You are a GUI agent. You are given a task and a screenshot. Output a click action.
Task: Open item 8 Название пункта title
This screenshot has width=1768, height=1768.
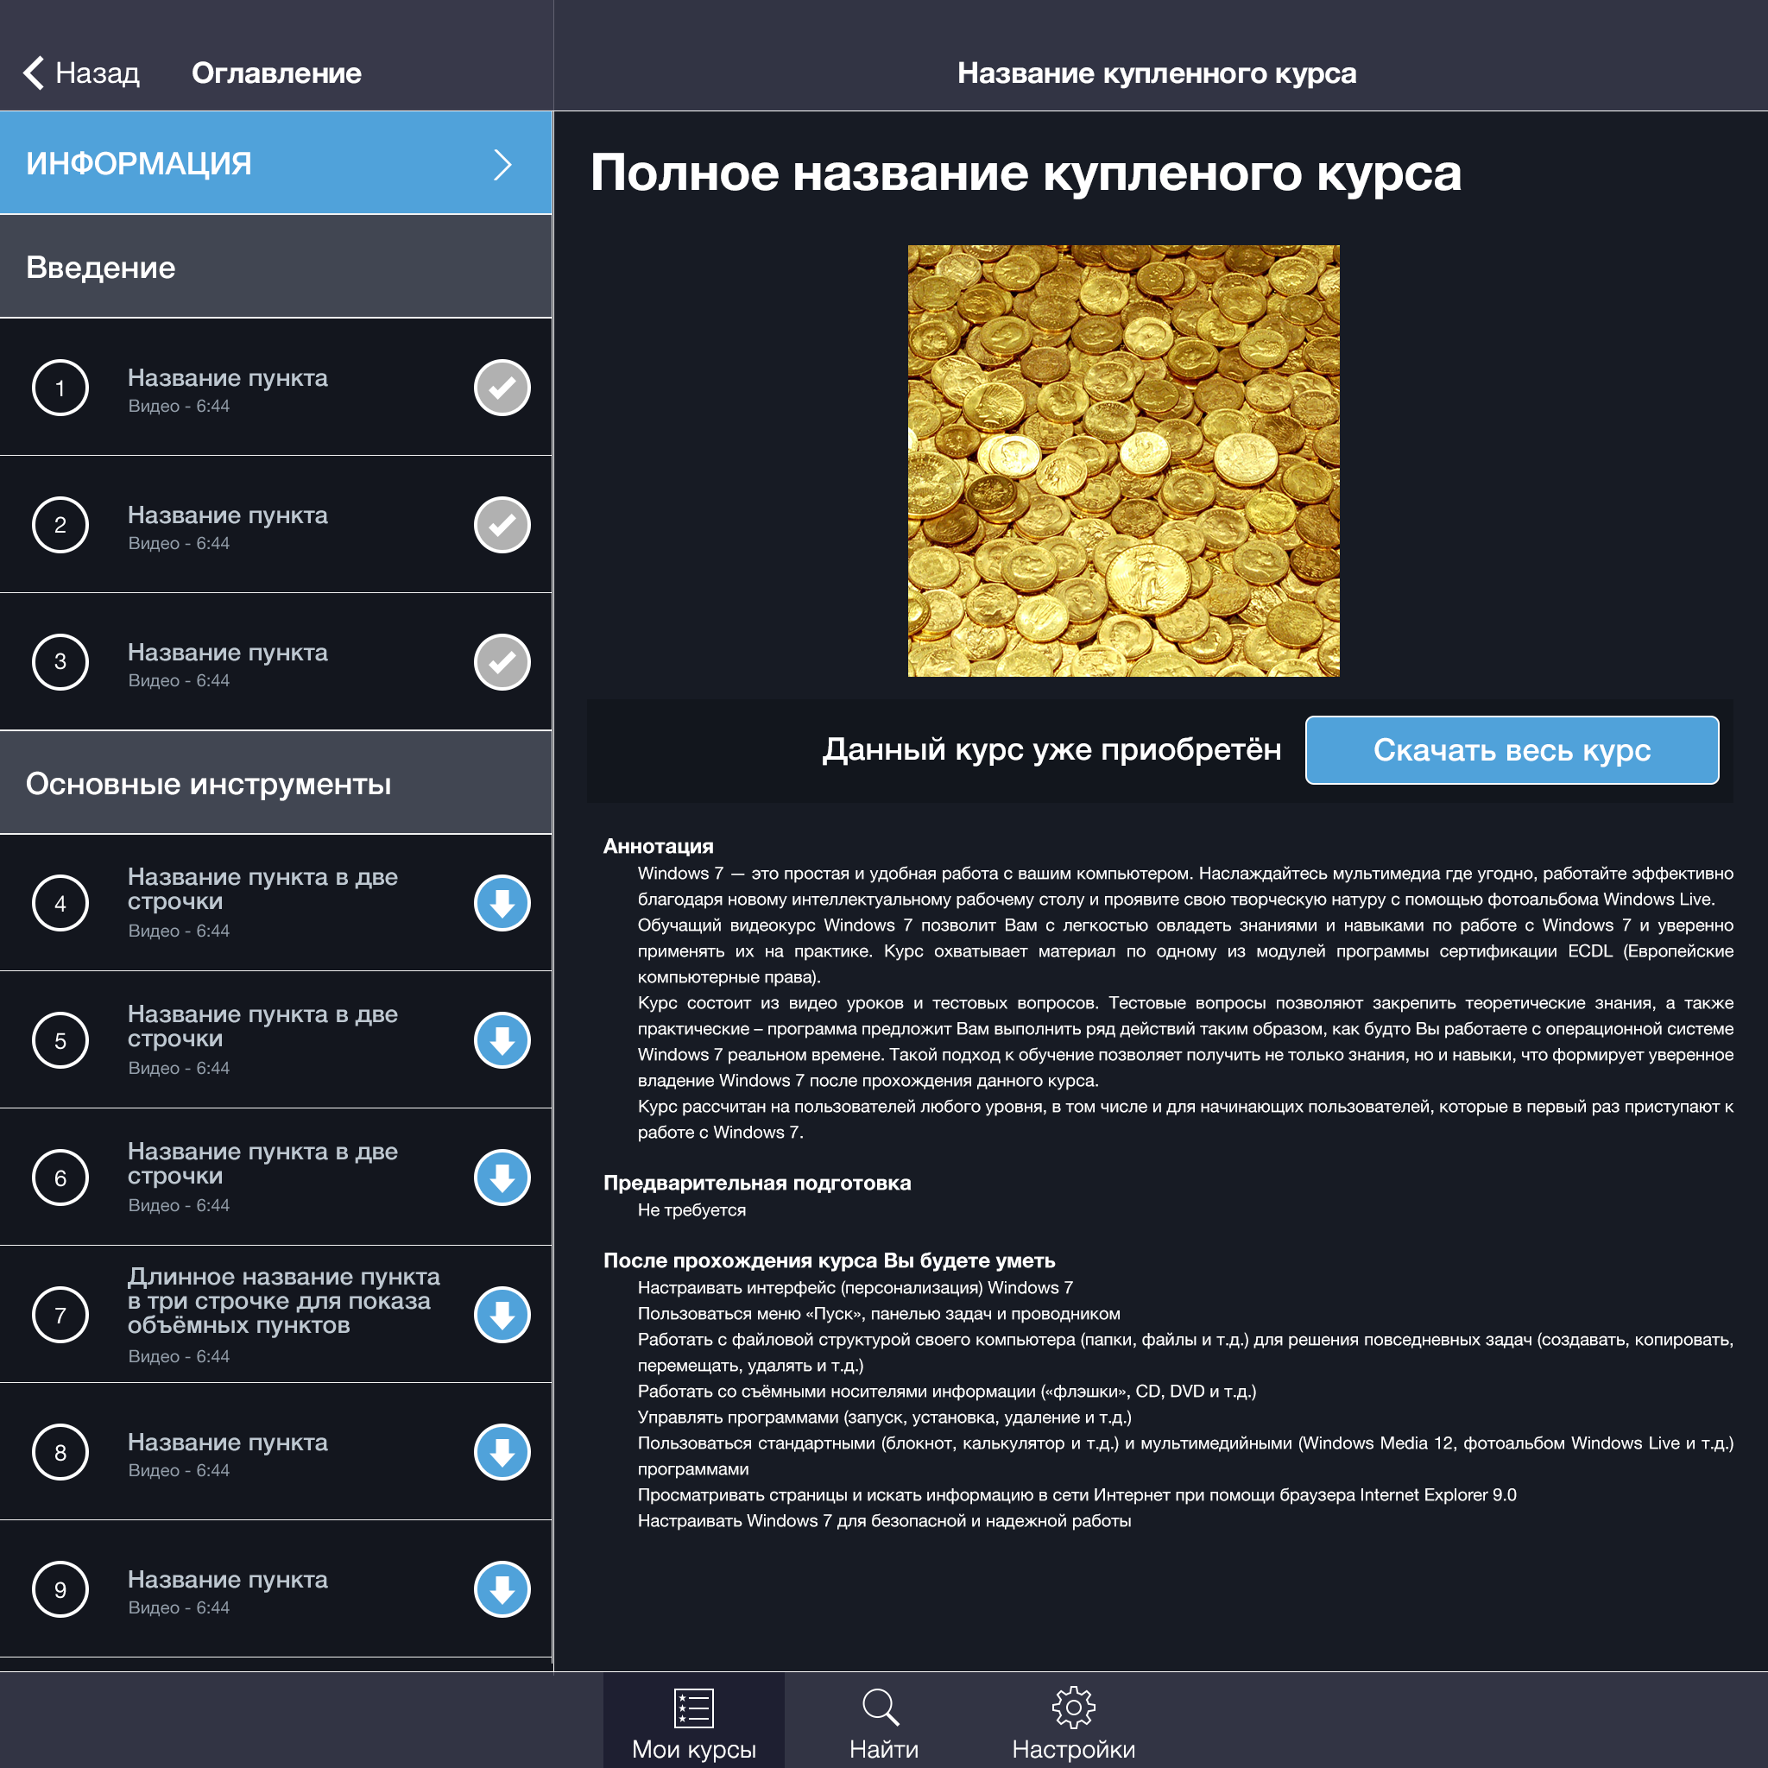click(x=228, y=1443)
